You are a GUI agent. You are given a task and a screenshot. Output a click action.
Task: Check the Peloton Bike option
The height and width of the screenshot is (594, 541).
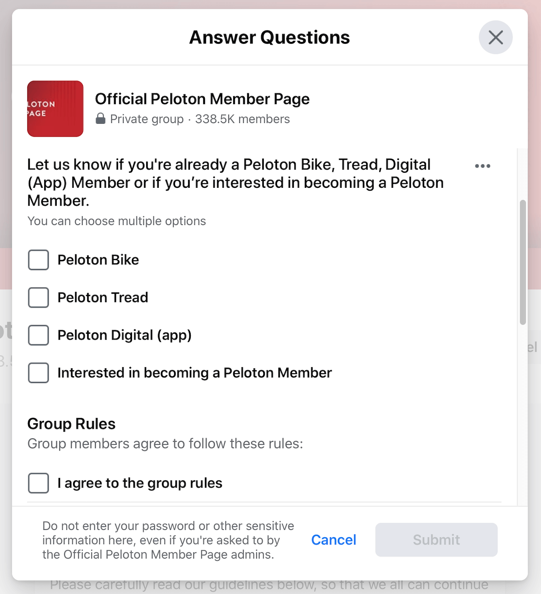38,260
